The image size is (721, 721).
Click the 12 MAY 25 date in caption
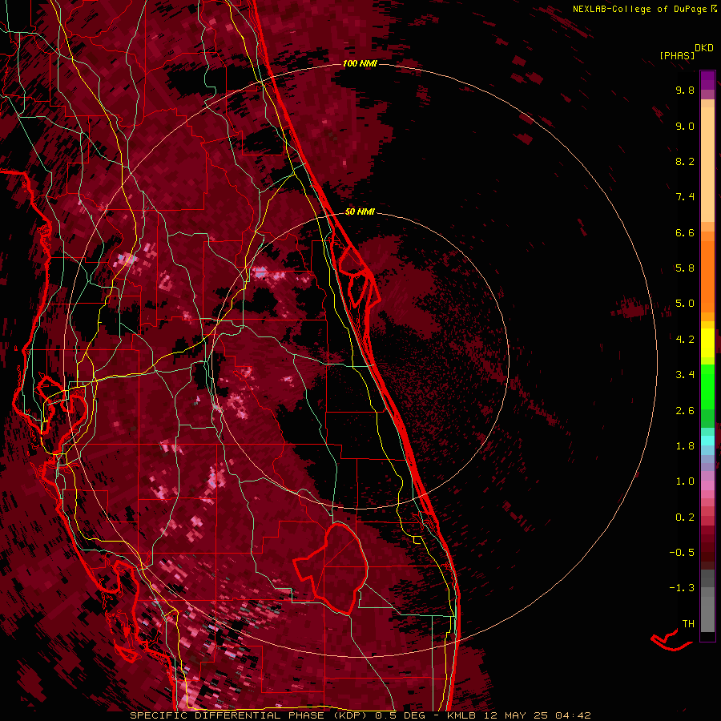517,715
